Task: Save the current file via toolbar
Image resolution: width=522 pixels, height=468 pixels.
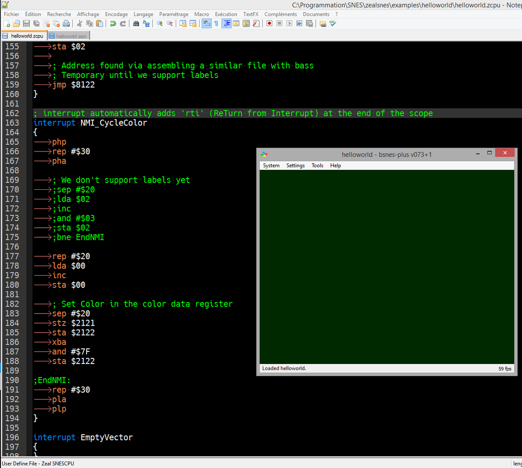Action: tap(27, 24)
